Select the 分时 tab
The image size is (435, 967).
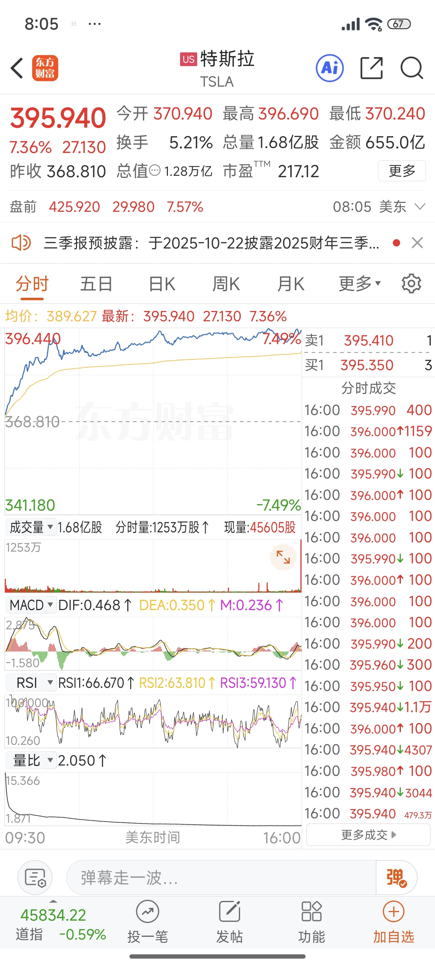click(x=32, y=284)
